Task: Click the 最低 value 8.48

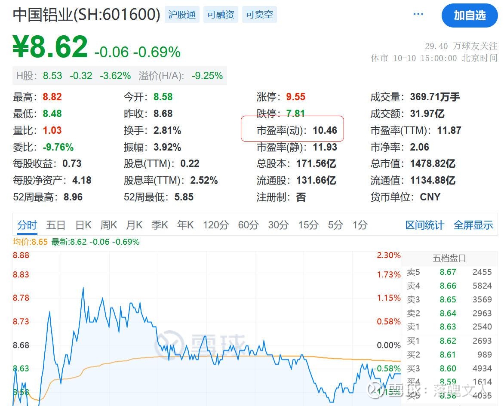Action: (52, 114)
